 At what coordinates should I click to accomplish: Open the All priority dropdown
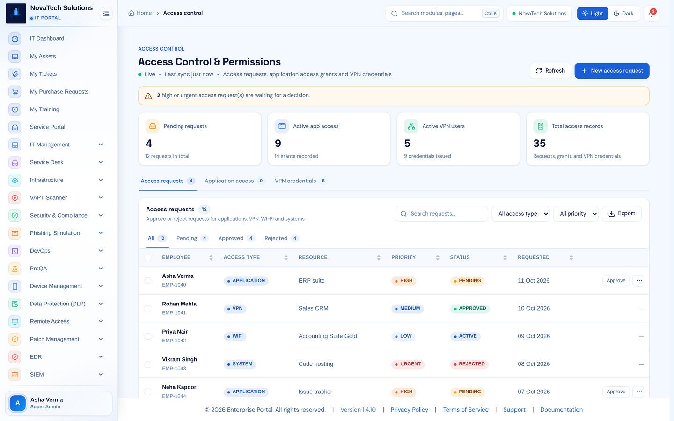tap(576, 214)
